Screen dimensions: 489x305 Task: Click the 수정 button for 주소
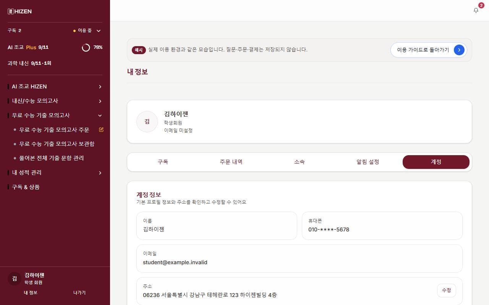coord(447,291)
